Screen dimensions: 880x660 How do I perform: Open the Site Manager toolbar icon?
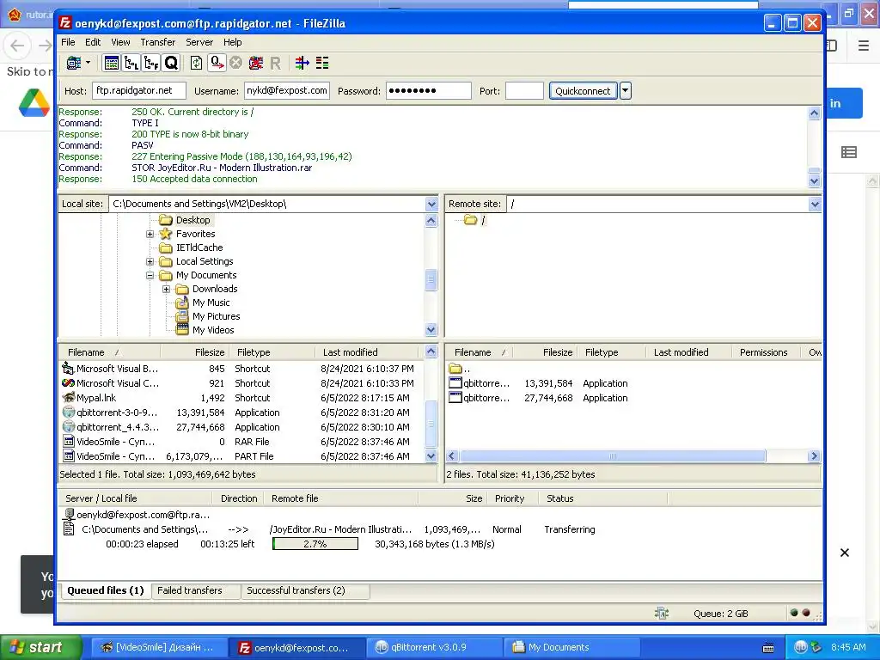[74, 63]
